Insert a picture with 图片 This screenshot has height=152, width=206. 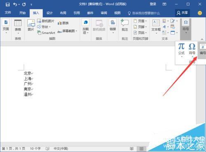coord(31,25)
